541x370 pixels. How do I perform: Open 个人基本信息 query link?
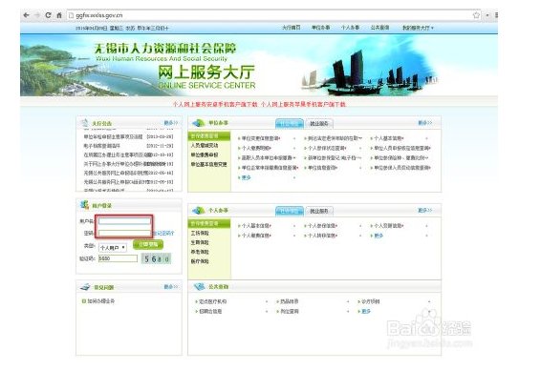[x=256, y=226]
